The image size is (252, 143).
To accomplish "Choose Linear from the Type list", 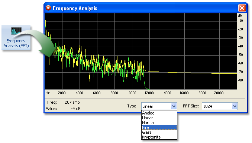I will coord(159,118).
